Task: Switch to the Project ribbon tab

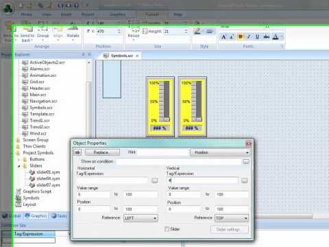Action: tap(88, 14)
